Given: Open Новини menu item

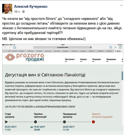Looking at the screenshot, I should pos(83,59).
